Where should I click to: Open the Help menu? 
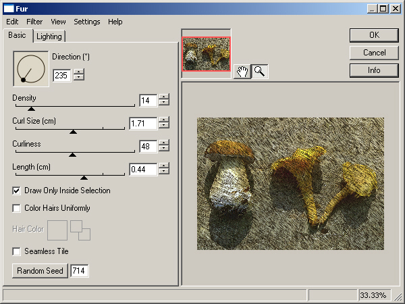115,22
